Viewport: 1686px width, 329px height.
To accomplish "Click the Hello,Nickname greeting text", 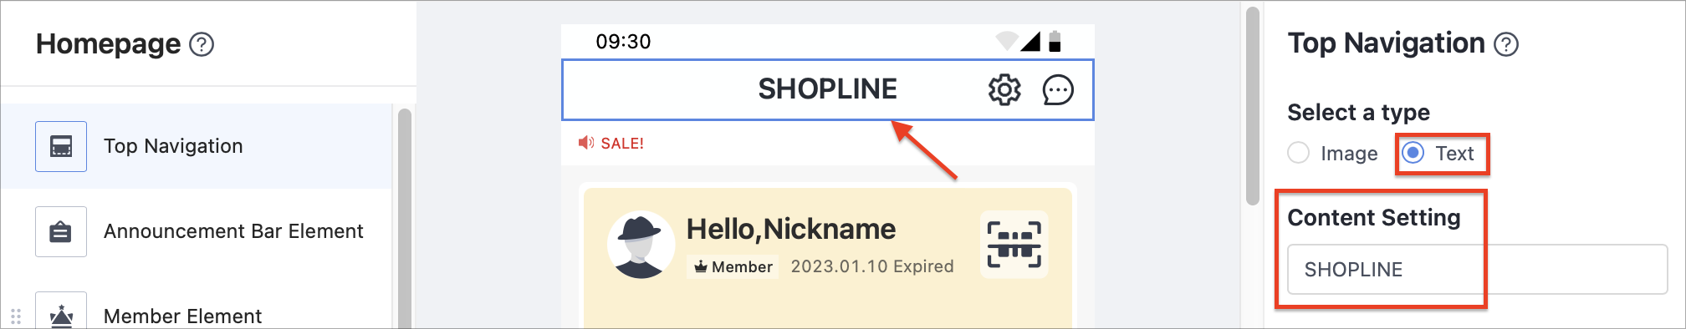I will (x=791, y=229).
